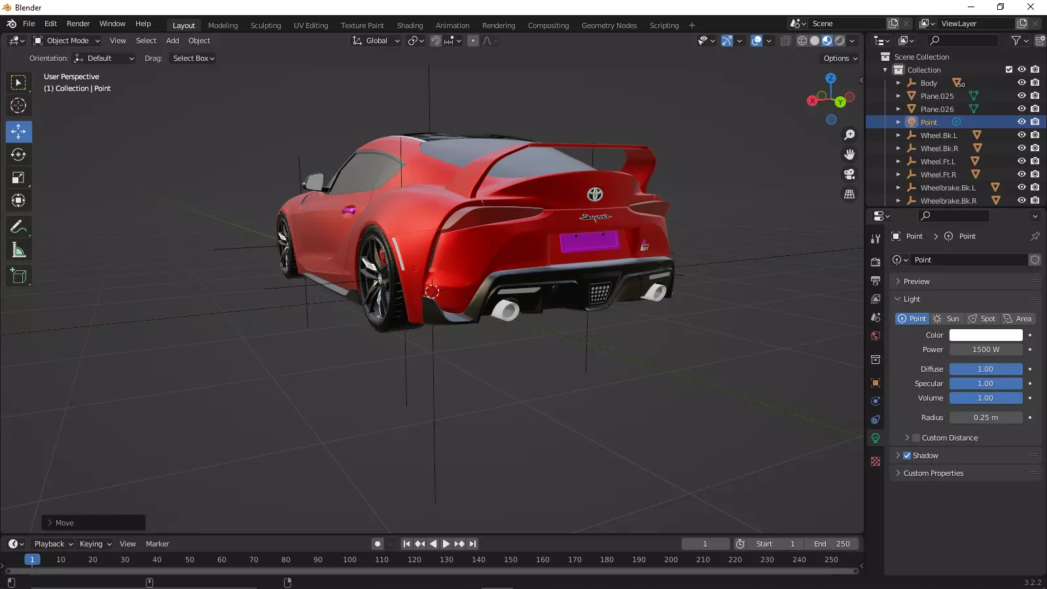The width and height of the screenshot is (1047, 589).
Task: Toggle camera view icon
Action: point(849,174)
